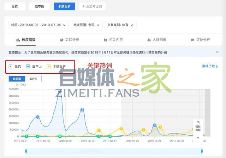Toggle the 卡纳瓦罗 legend series

[x=56, y=66]
